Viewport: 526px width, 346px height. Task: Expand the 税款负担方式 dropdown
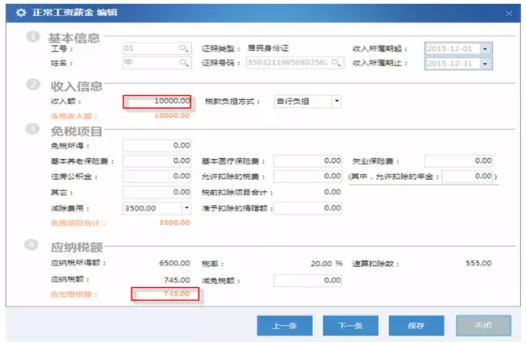coord(336,102)
